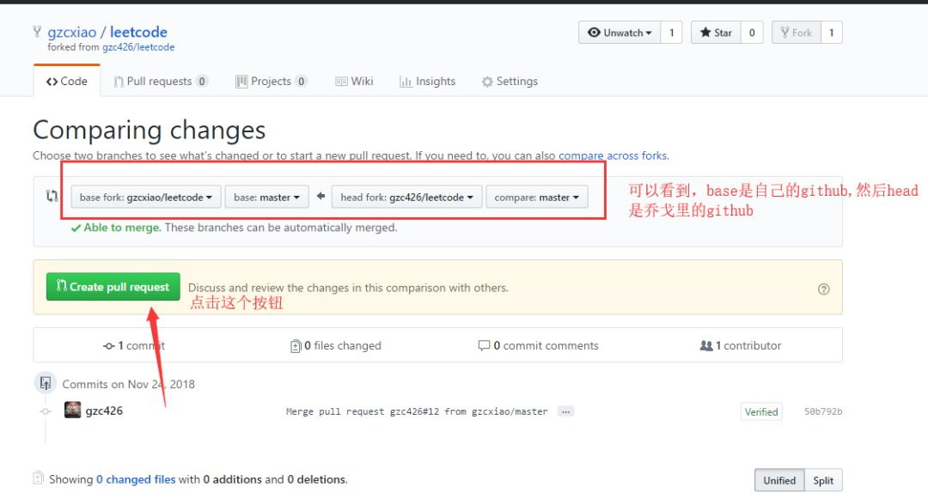This screenshot has height=499, width=928.
Task: Open the help question mark icon
Action: 823,289
